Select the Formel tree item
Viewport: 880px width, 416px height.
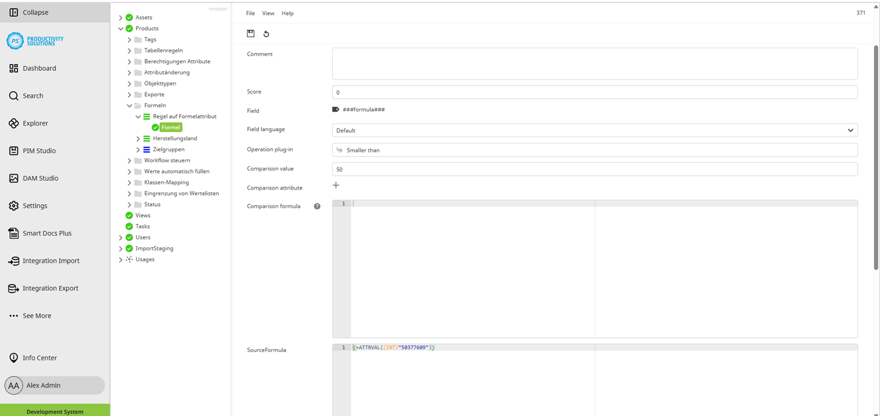pos(171,127)
